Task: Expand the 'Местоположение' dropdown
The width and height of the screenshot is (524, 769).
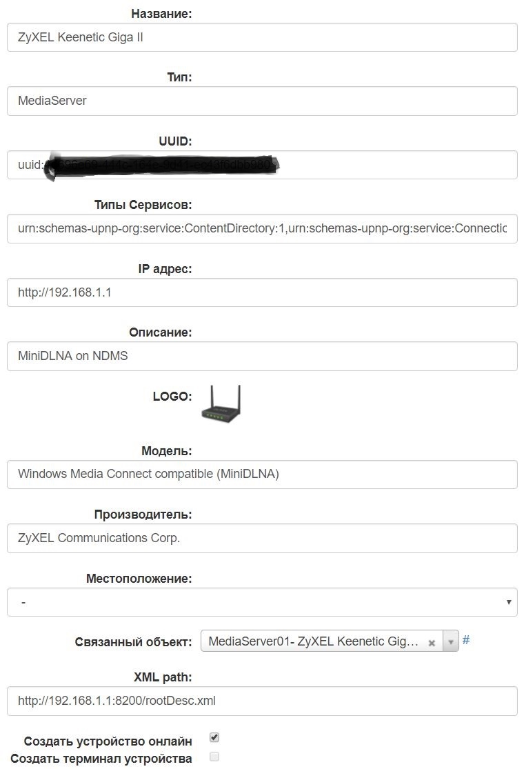Action: [262, 602]
